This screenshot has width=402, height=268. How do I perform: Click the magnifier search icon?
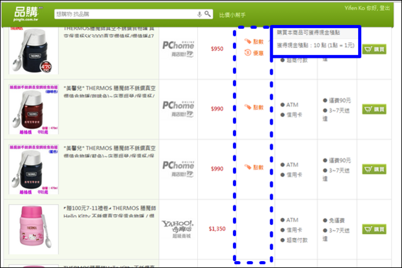coord(208,14)
